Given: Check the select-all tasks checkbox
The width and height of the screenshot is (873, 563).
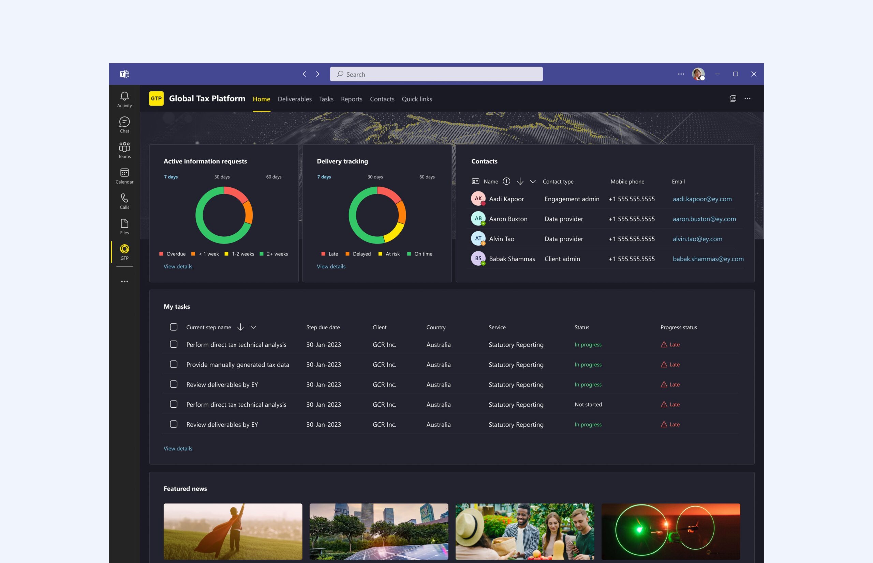Looking at the screenshot, I should click(x=174, y=327).
